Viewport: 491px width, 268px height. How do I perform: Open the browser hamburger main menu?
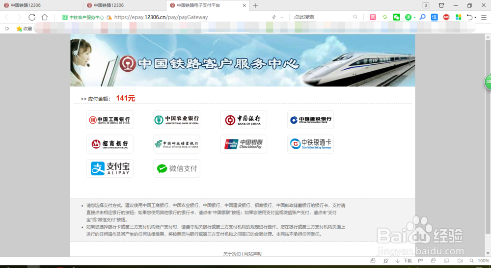(484, 17)
